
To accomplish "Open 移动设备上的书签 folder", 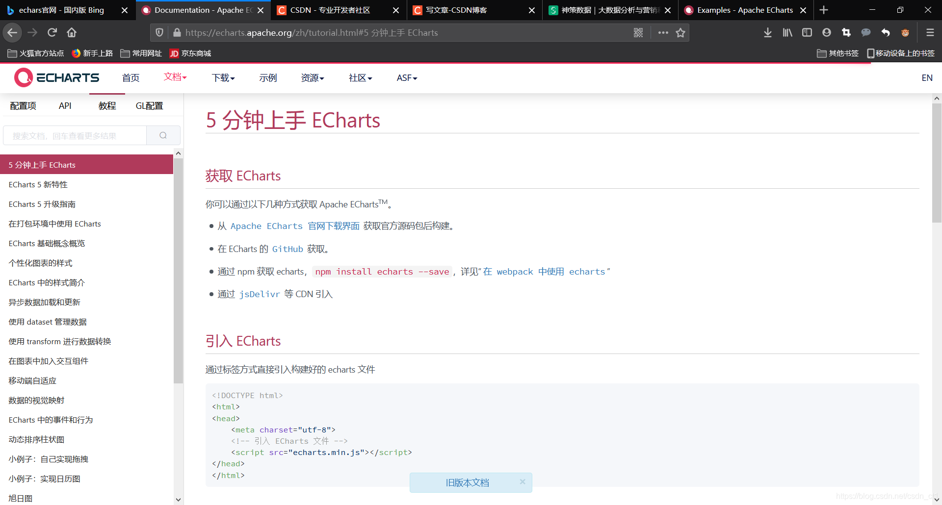I will [x=901, y=53].
